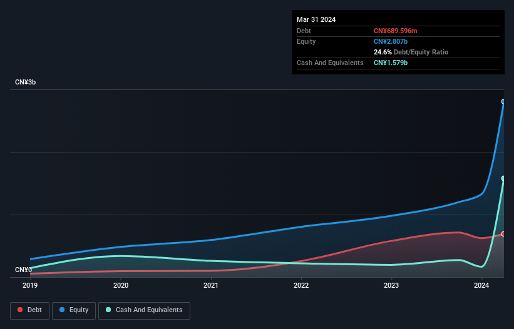This screenshot has height=329, width=514.
Task: Click the 2022 axis label
Action: tap(301, 285)
